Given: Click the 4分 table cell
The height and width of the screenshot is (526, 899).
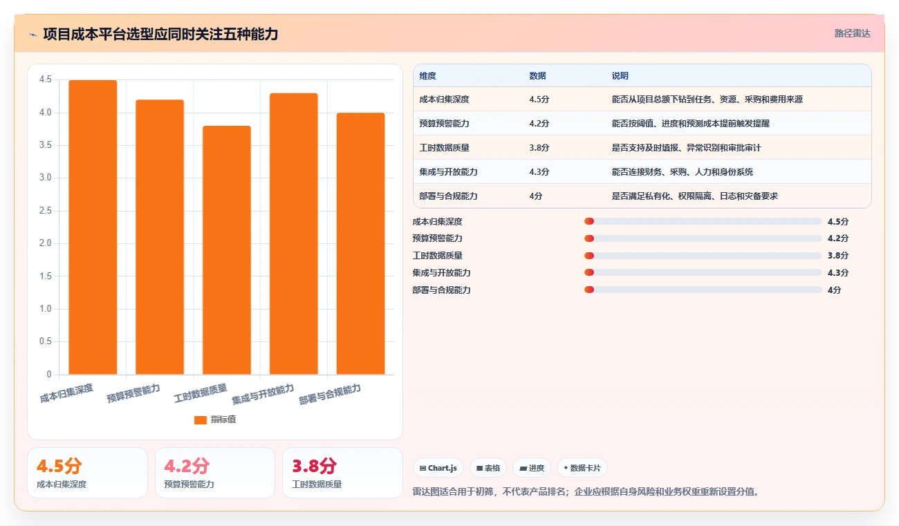Looking at the screenshot, I should [535, 196].
